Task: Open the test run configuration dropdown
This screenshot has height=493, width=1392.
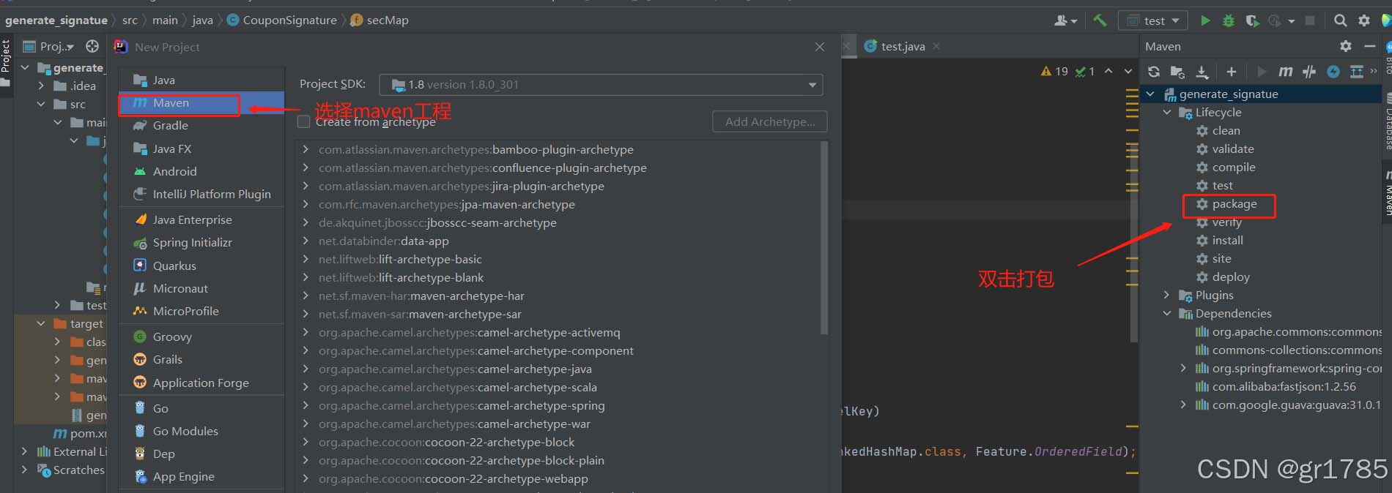Action: pyautogui.click(x=1152, y=20)
